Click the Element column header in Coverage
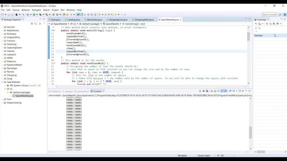Image resolution: width=287 pixels, height=161 pixels. coord(270,36)
